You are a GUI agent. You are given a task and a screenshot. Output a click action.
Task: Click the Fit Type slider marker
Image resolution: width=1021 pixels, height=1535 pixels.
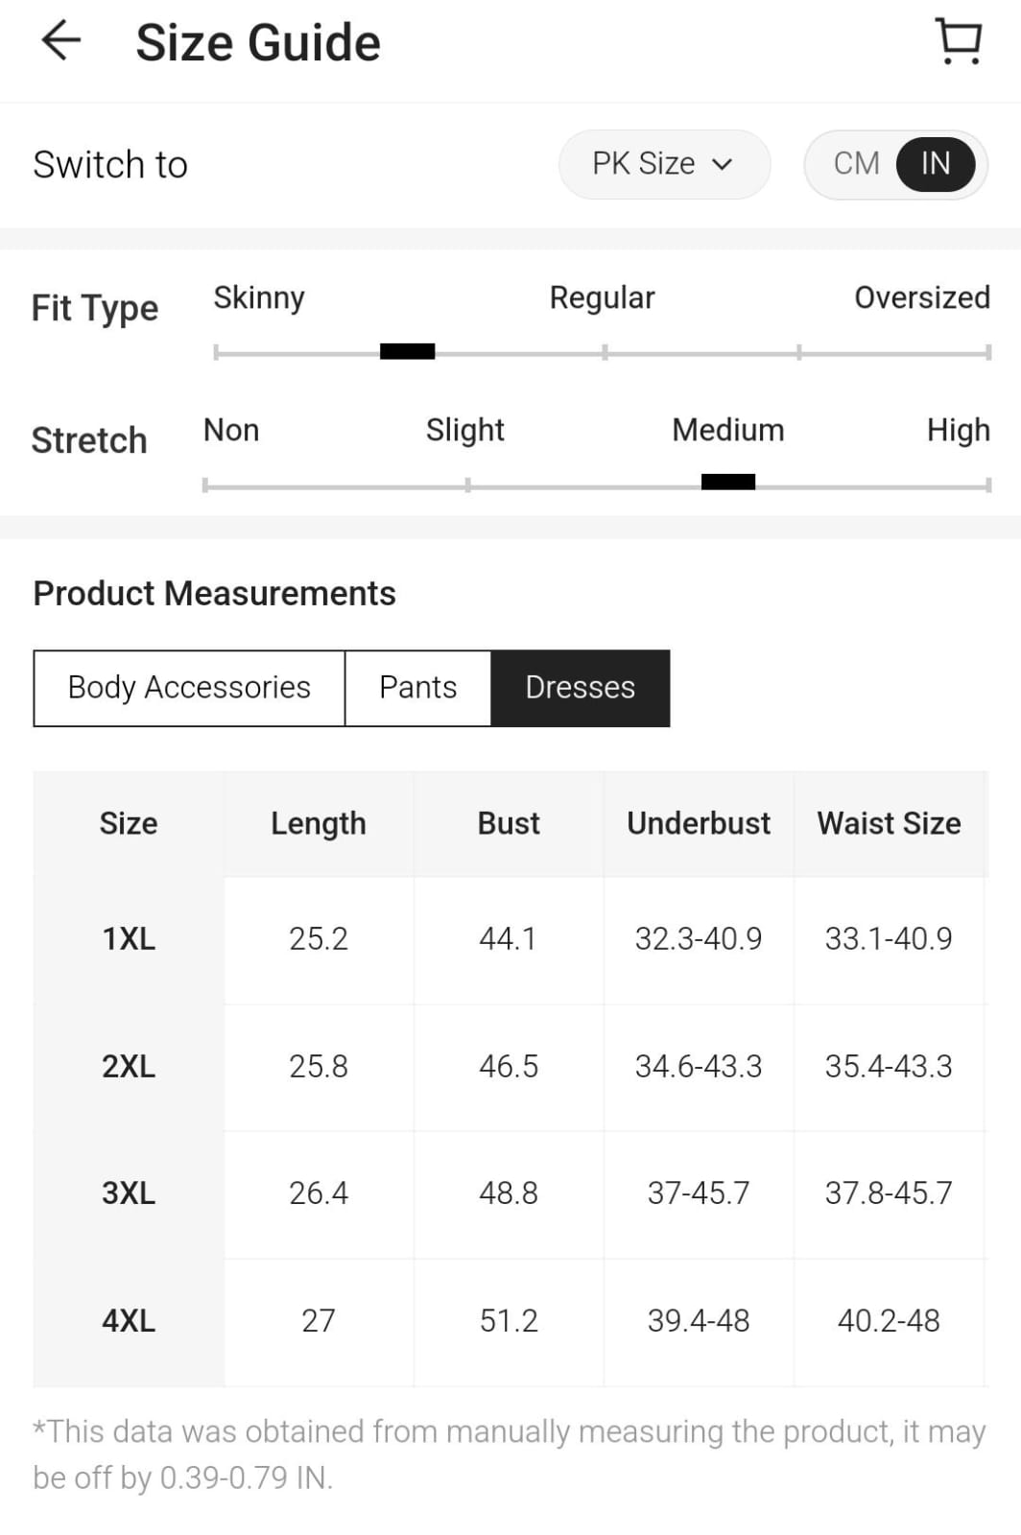(408, 352)
